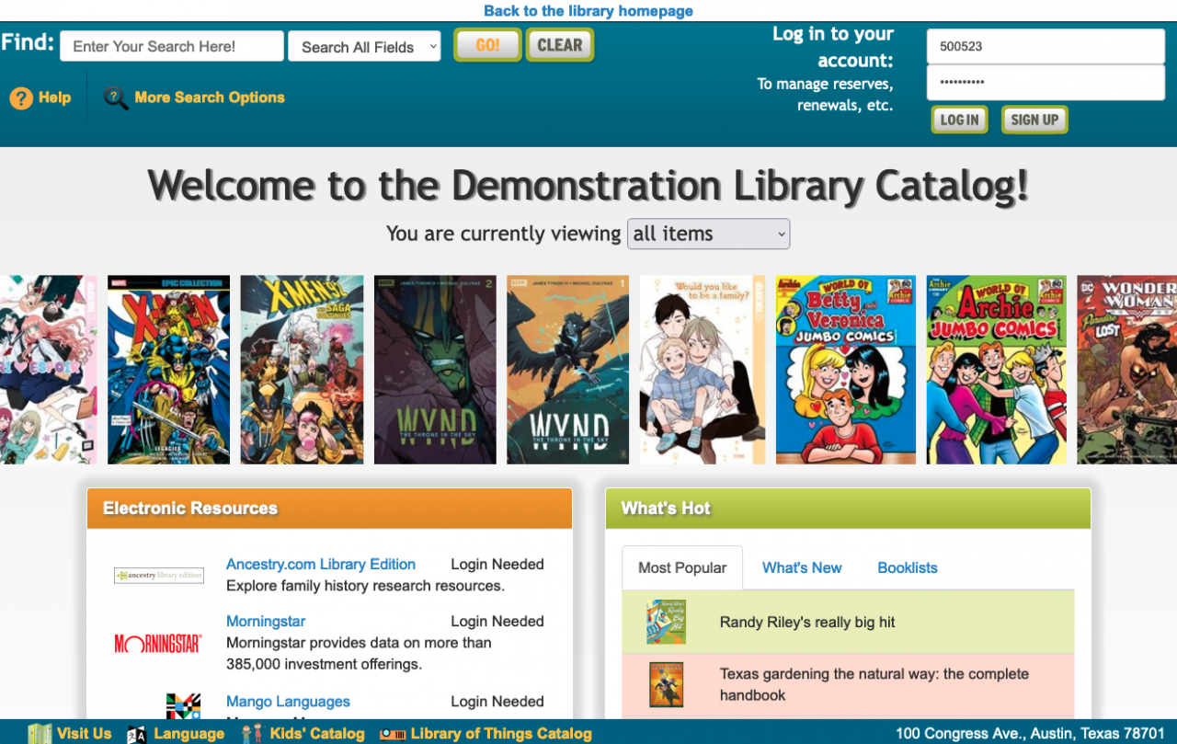Open the Language option via its translate icon
Image resolution: width=1177 pixels, height=744 pixels.
click(137, 733)
